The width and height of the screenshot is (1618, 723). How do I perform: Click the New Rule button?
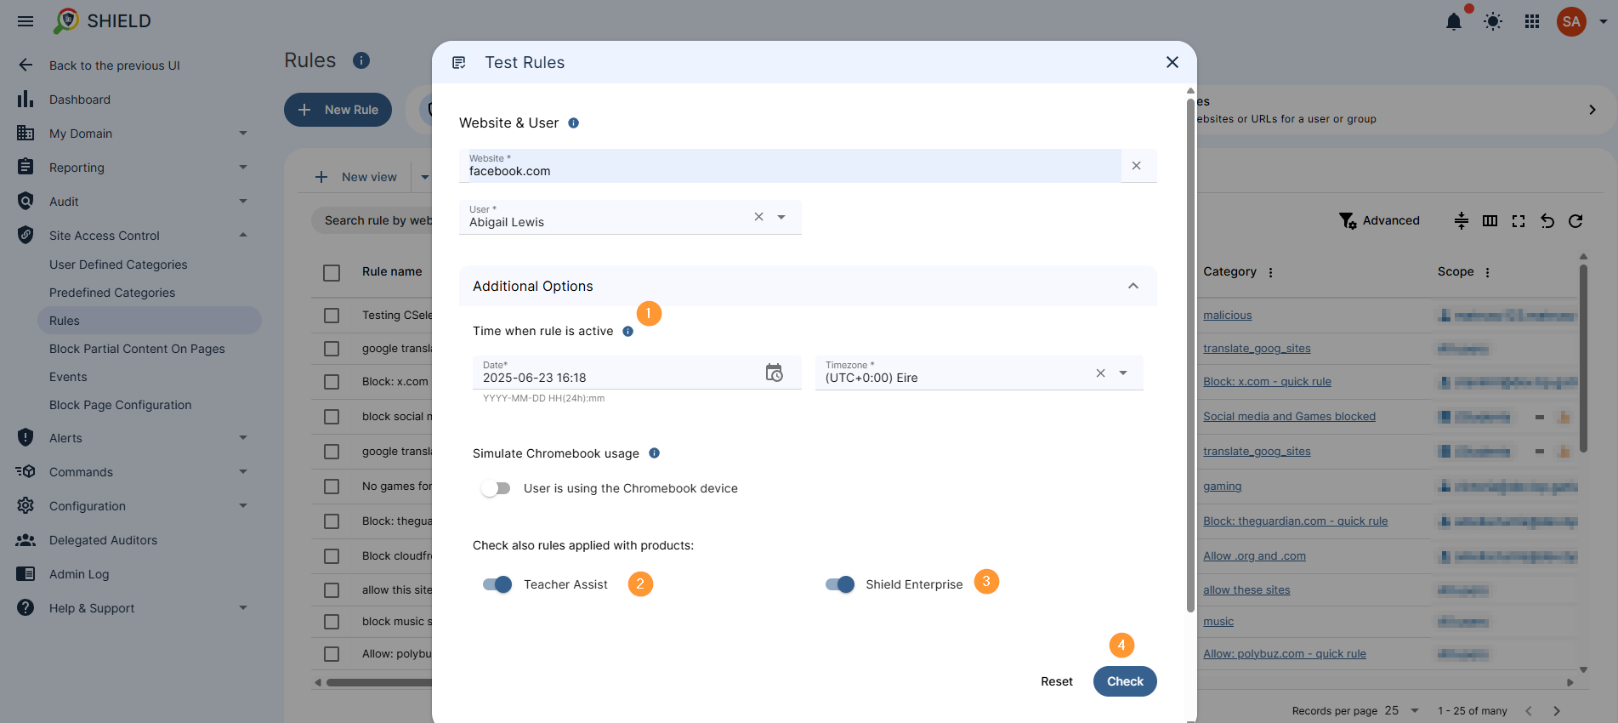point(338,110)
